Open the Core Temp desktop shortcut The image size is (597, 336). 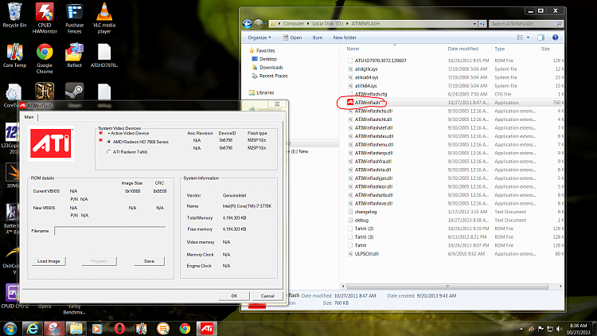point(14,56)
